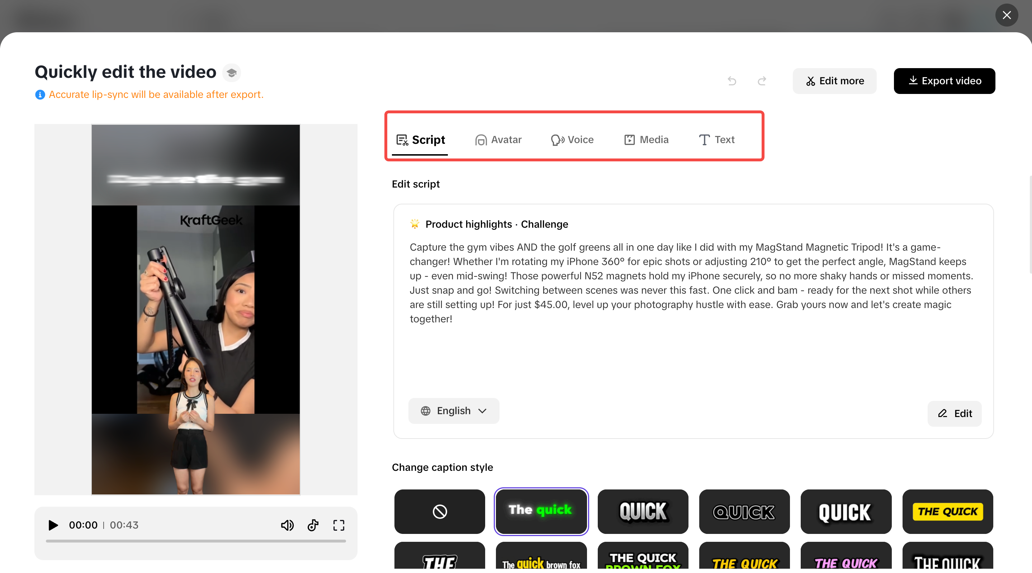This screenshot has width=1032, height=573.
Task: Open the Voice tab
Action: click(572, 139)
